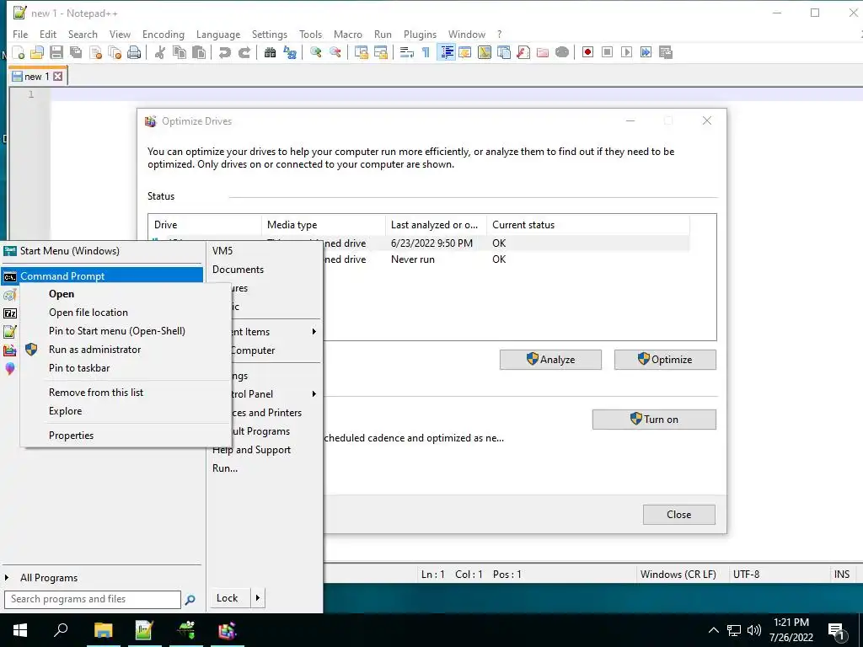Click the search magnifier icon beside Search programs box
The image size is (863, 647).
pyautogui.click(x=190, y=600)
